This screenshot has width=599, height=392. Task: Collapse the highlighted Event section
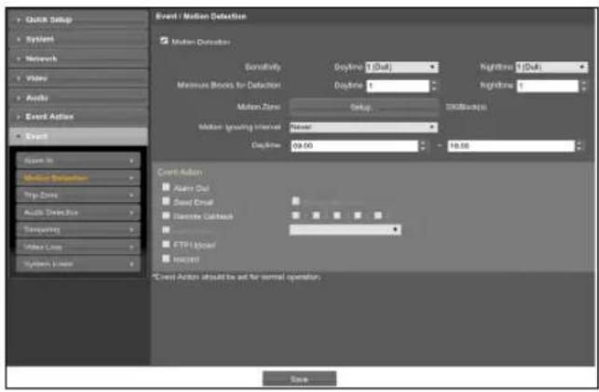pos(78,136)
